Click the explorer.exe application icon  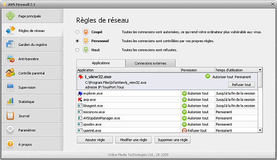(80, 93)
